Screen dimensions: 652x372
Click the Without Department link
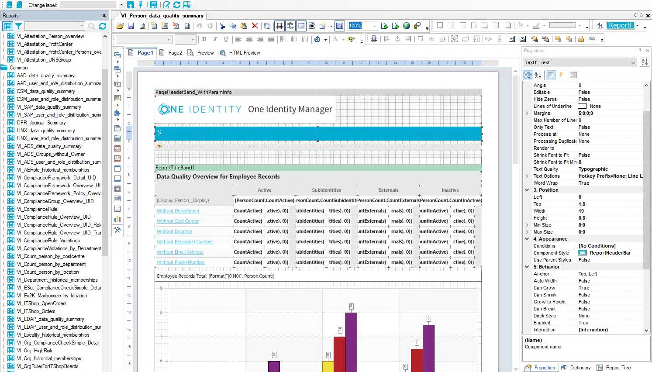[178, 211]
